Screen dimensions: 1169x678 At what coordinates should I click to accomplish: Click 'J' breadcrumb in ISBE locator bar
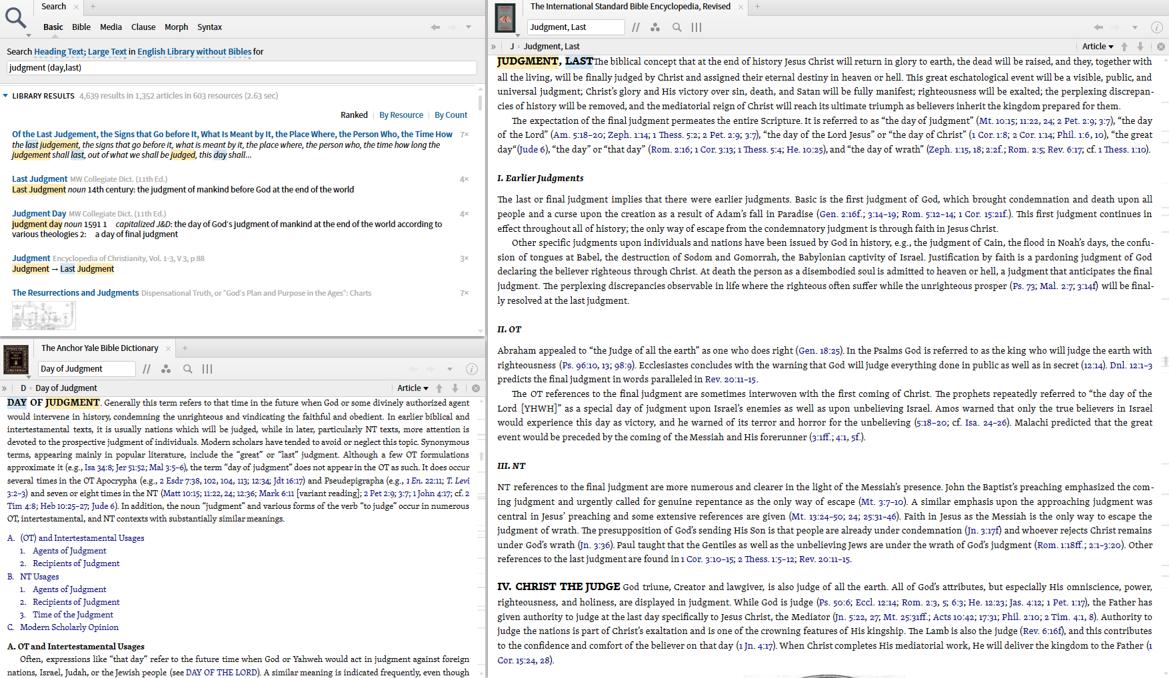[x=512, y=47]
